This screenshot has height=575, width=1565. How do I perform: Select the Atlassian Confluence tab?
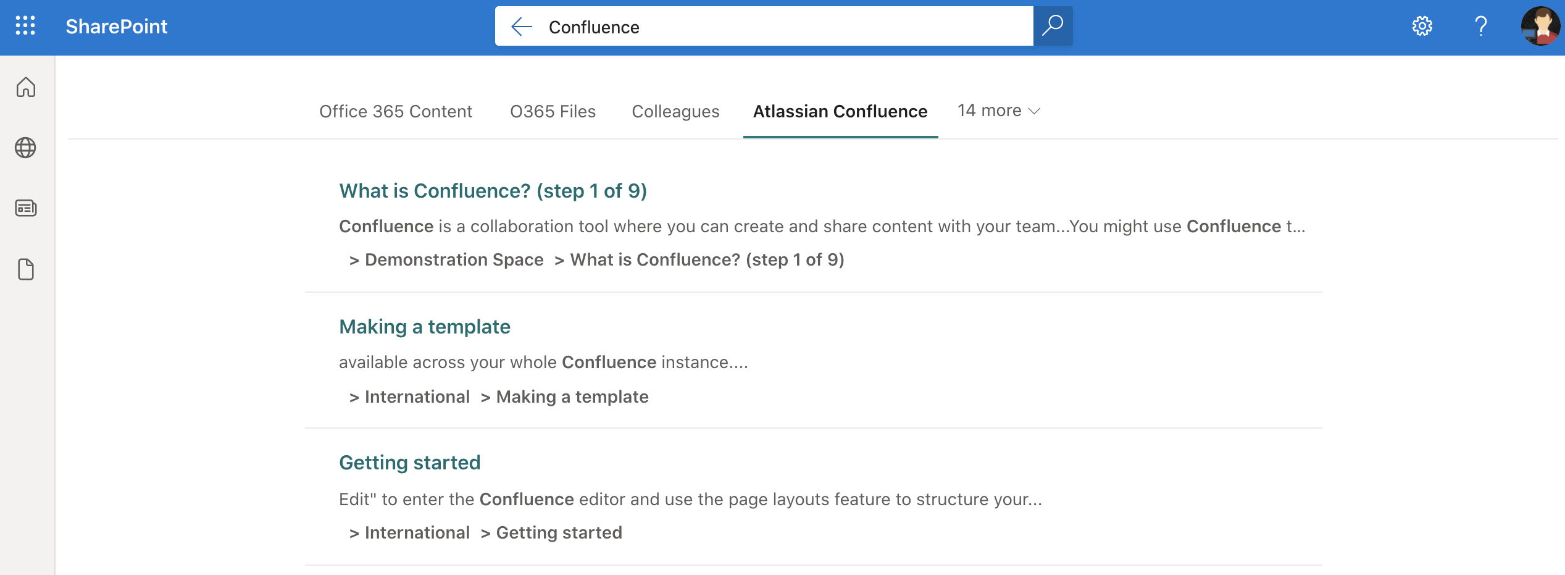[840, 111]
